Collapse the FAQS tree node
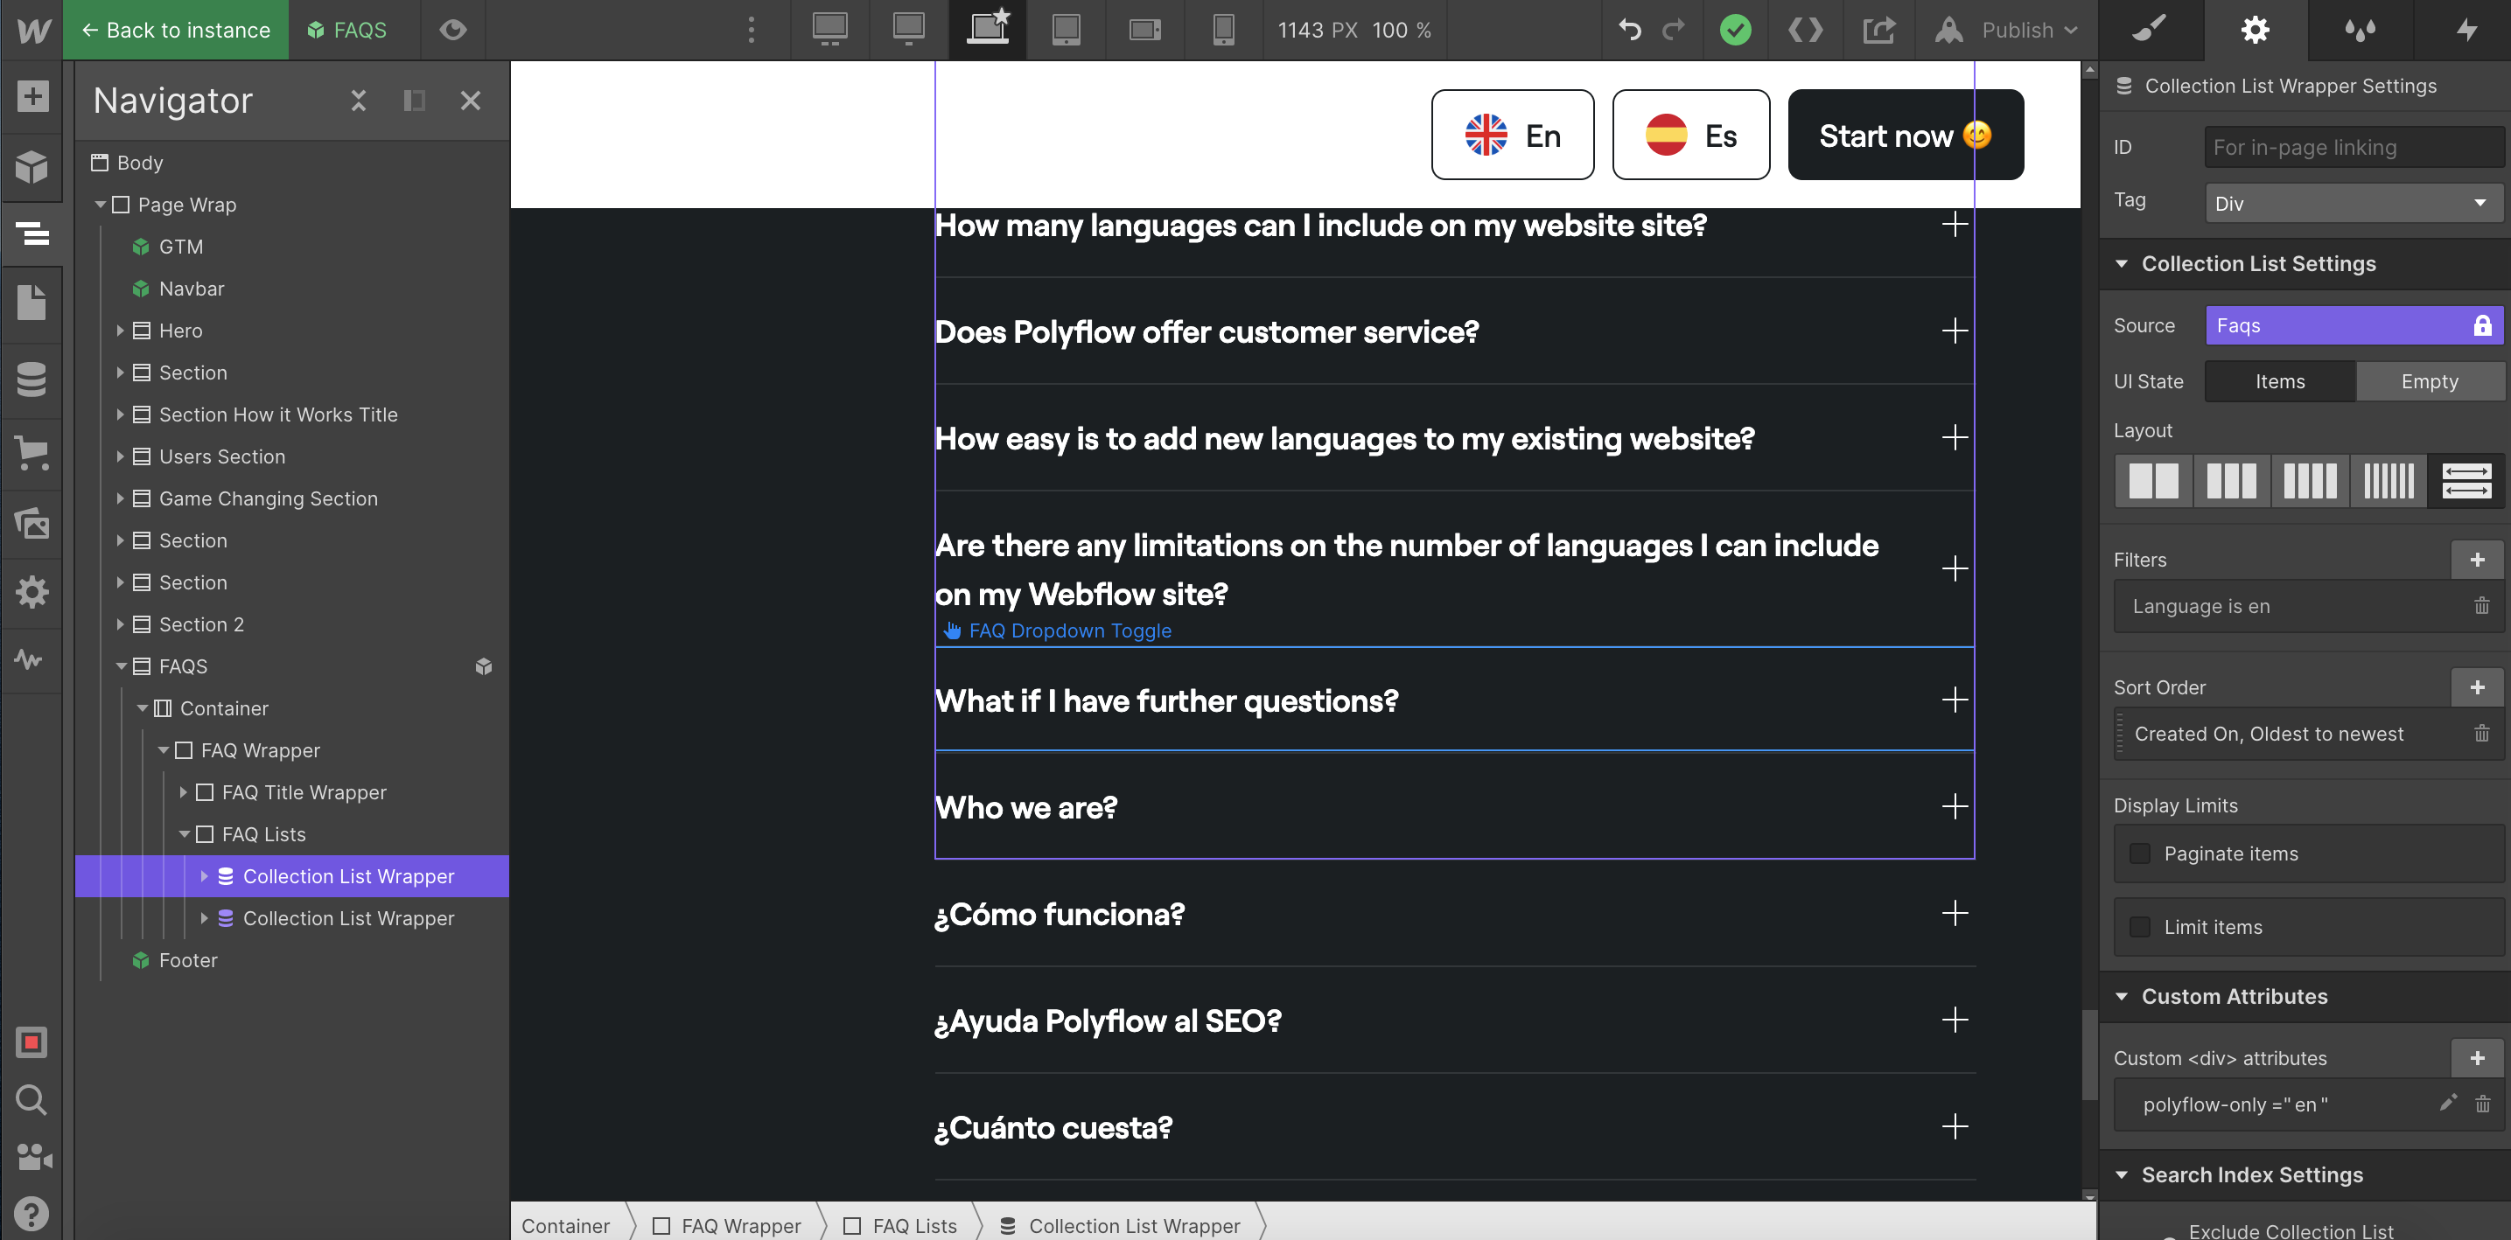 [120, 666]
